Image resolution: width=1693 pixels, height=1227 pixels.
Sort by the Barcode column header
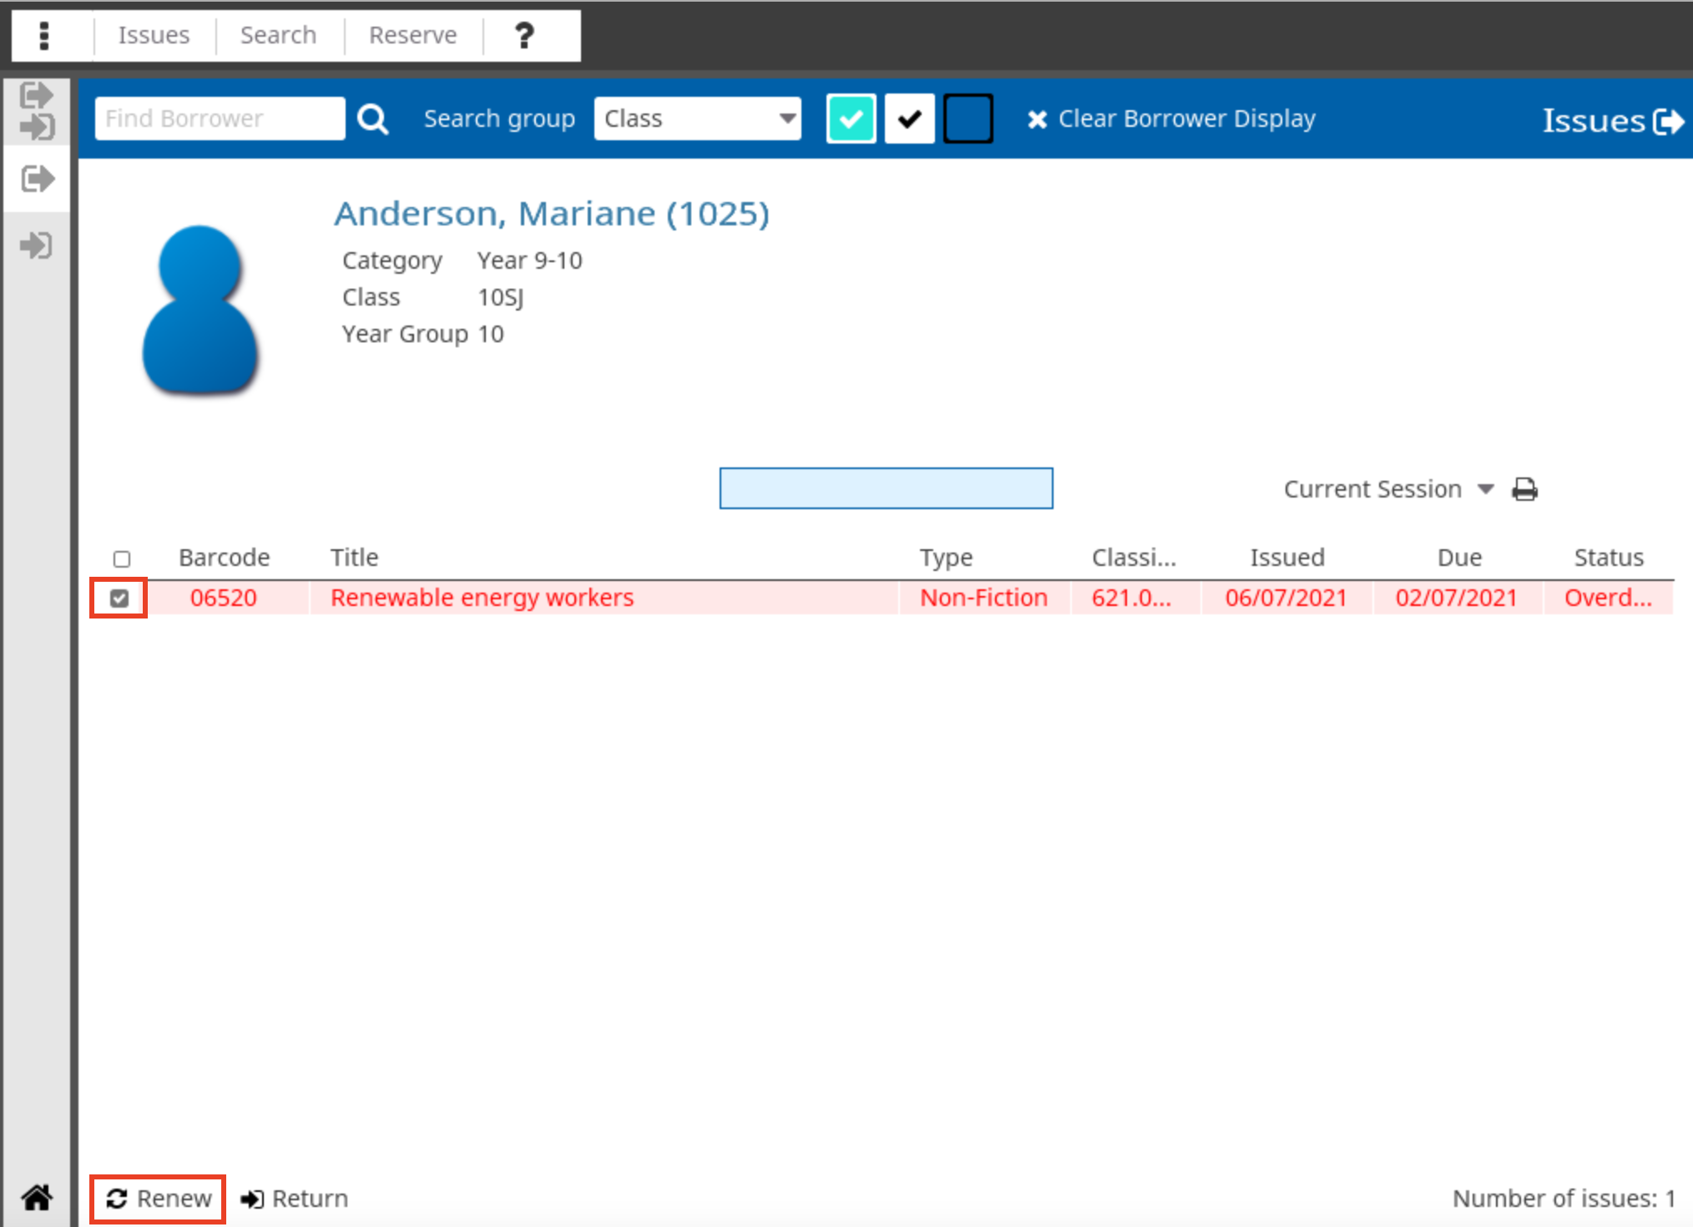pos(224,557)
